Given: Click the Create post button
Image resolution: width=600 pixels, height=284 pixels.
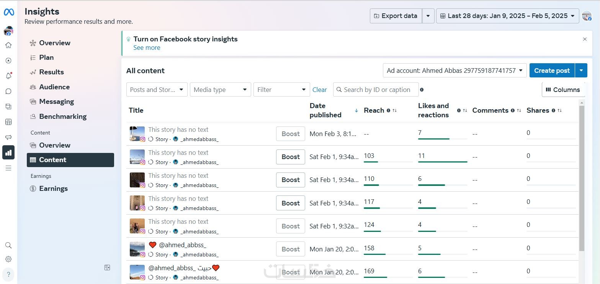Looking at the screenshot, I should (x=552, y=71).
